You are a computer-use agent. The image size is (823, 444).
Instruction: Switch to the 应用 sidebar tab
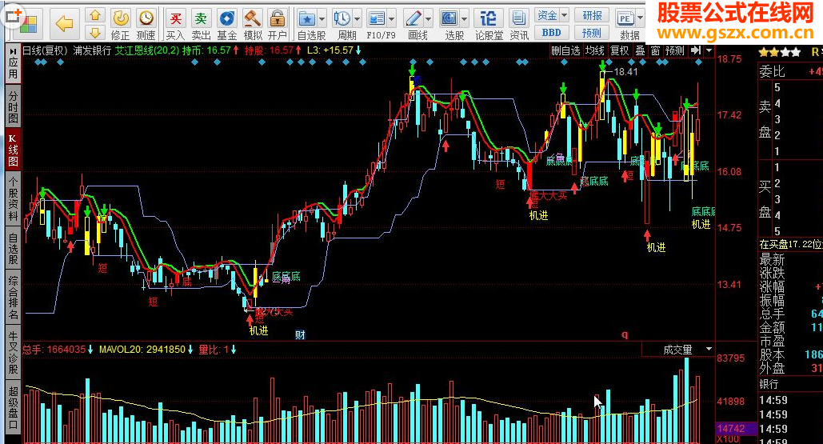(13, 68)
